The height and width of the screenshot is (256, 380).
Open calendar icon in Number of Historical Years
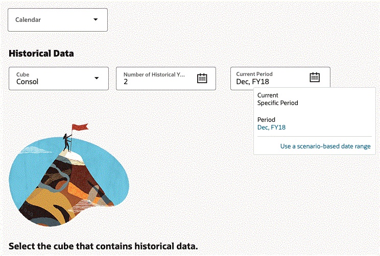pos(202,78)
